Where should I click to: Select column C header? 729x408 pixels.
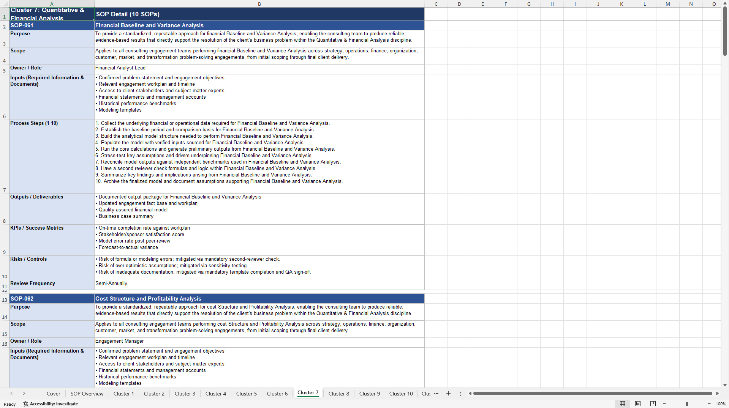(x=436, y=4)
